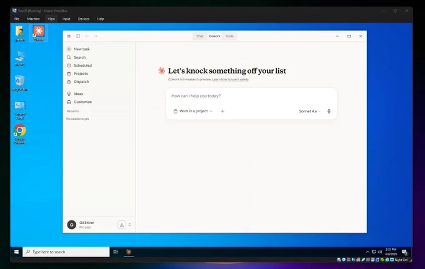Screen dimensions: 425x269
Task: Open the taskbar clock and date
Action: (x=391, y=252)
